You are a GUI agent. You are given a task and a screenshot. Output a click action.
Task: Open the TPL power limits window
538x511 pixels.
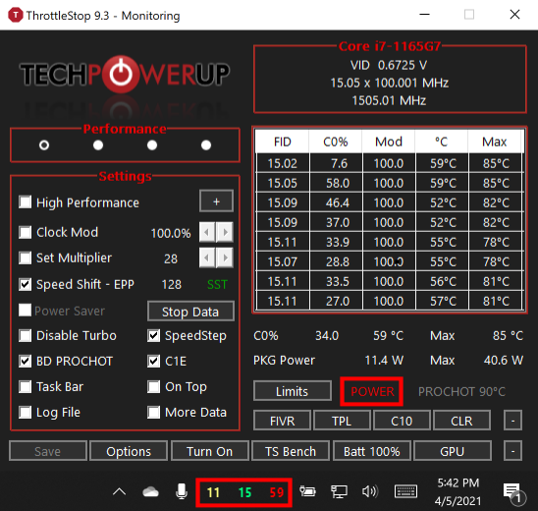pos(342,421)
